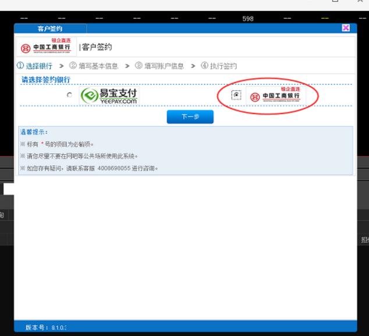Go to step 2 填写基本信息

[94, 66]
